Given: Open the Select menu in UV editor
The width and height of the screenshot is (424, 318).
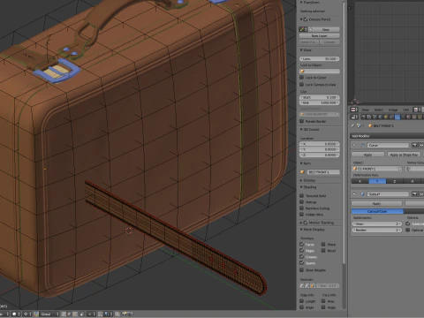Looking at the screenshot, I should 379,110.
